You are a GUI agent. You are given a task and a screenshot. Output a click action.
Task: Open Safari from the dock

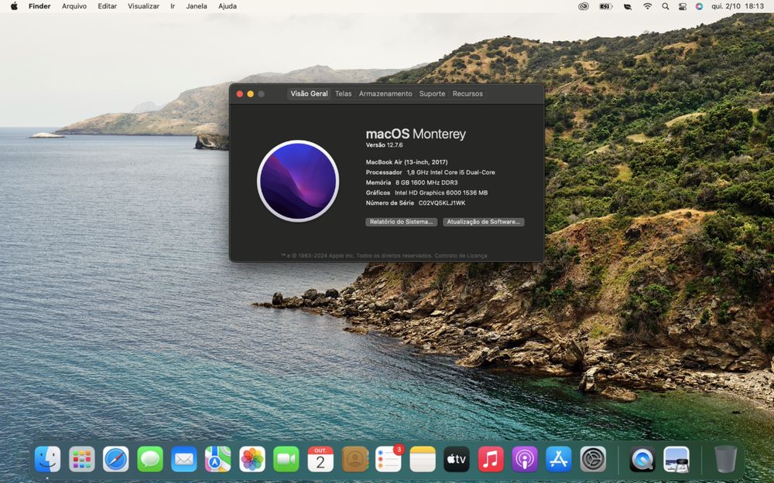click(116, 459)
